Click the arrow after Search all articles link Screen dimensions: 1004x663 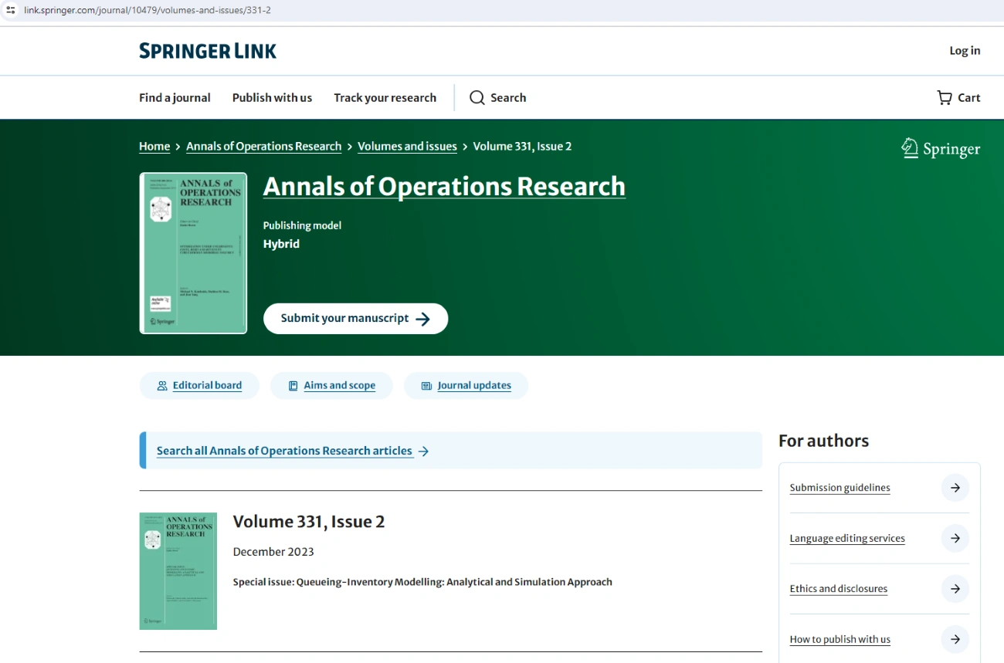(x=423, y=451)
